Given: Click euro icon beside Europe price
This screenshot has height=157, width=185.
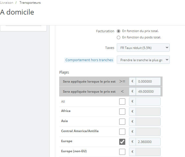Looking at the screenshot, I should [132, 142].
